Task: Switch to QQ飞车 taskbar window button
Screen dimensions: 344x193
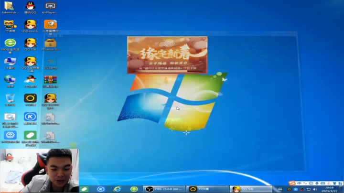Action: pos(251,189)
